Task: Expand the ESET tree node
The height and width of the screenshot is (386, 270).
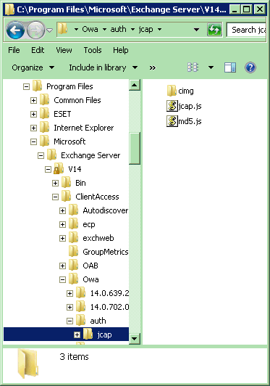Action: [33, 114]
